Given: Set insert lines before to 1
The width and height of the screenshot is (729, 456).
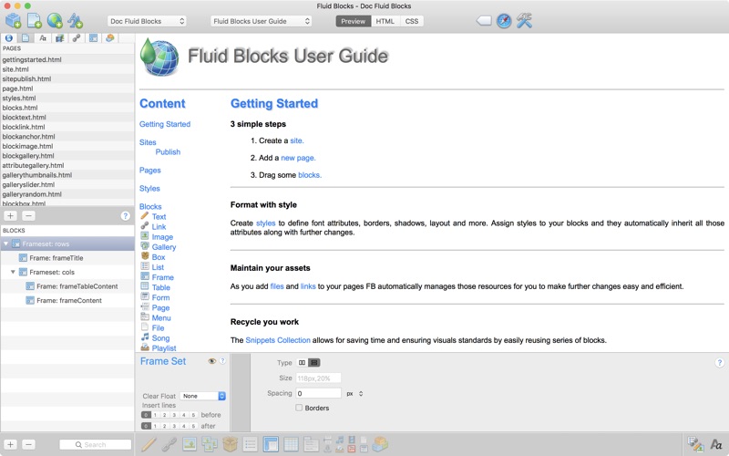Looking at the screenshot, I should (155, 415).
